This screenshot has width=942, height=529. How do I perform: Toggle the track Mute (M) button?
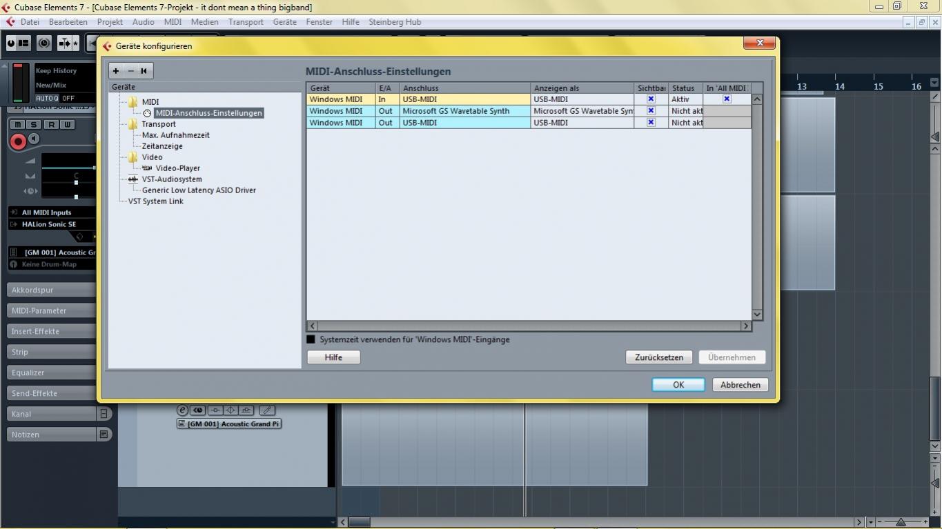click(17, 125)
